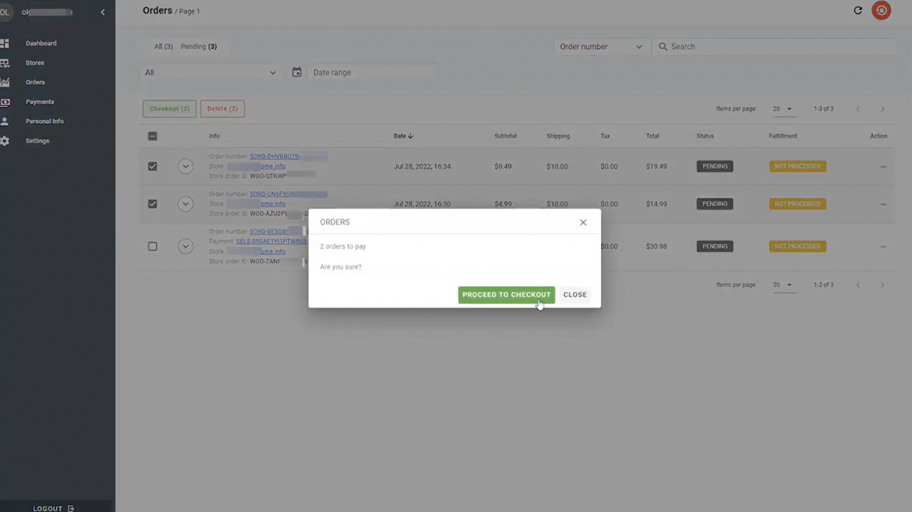Switch to the Pending (3) tab
This screenshot has width=912, height=512.
coord(198,46)
